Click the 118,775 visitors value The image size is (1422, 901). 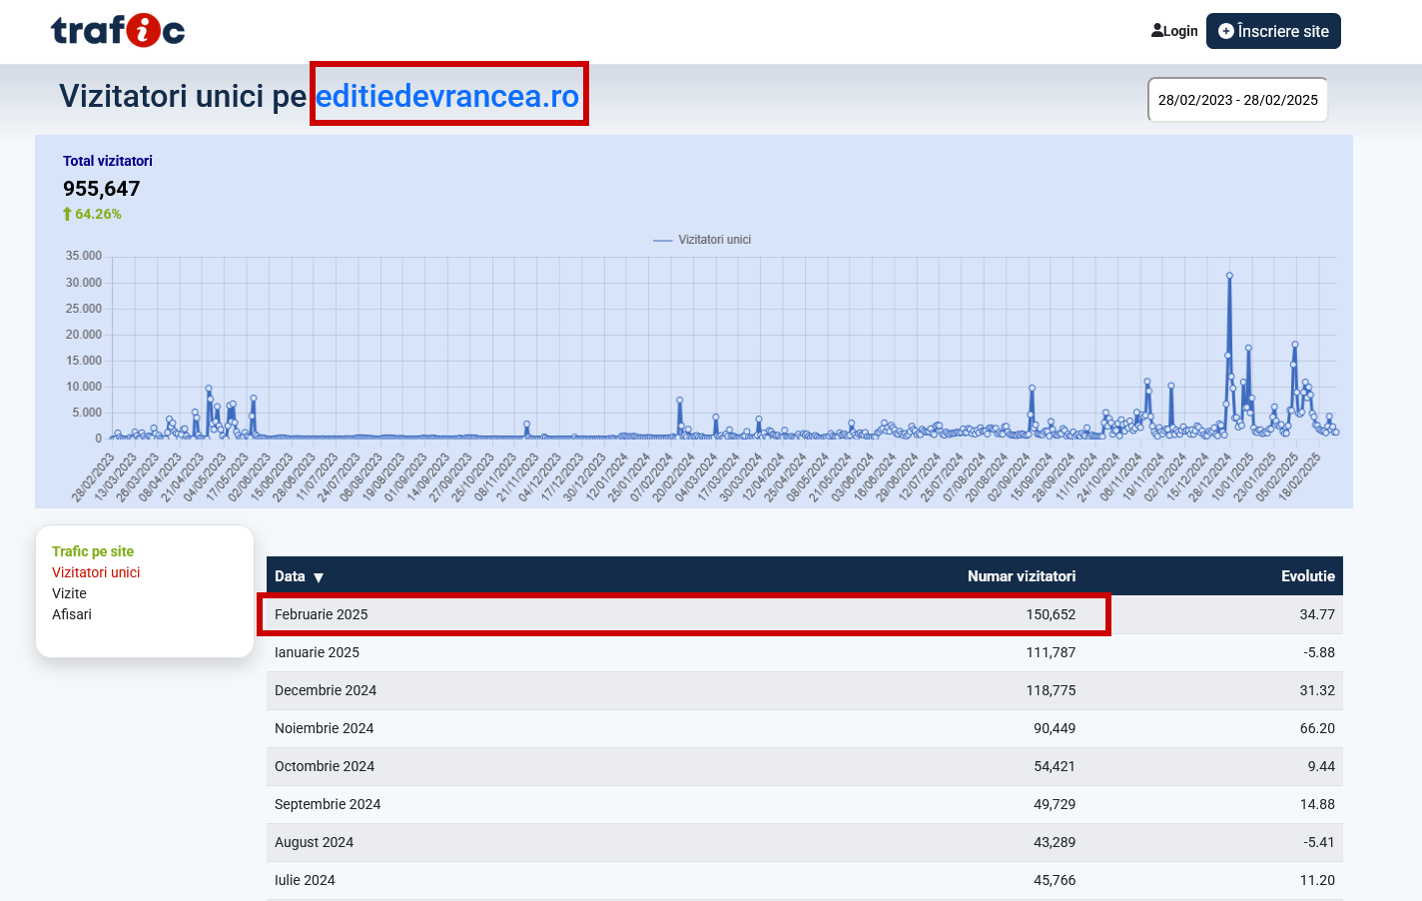[x=1051, y=690]
